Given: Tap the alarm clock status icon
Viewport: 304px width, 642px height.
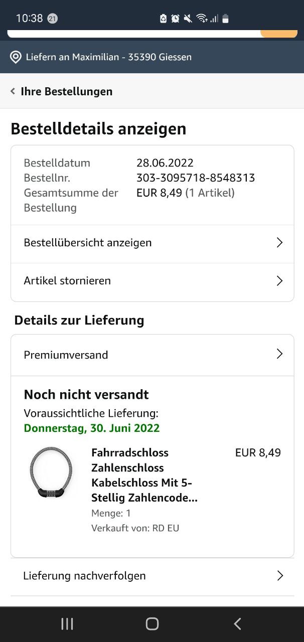Looking at the screenshot, I should tap(175, 19).
